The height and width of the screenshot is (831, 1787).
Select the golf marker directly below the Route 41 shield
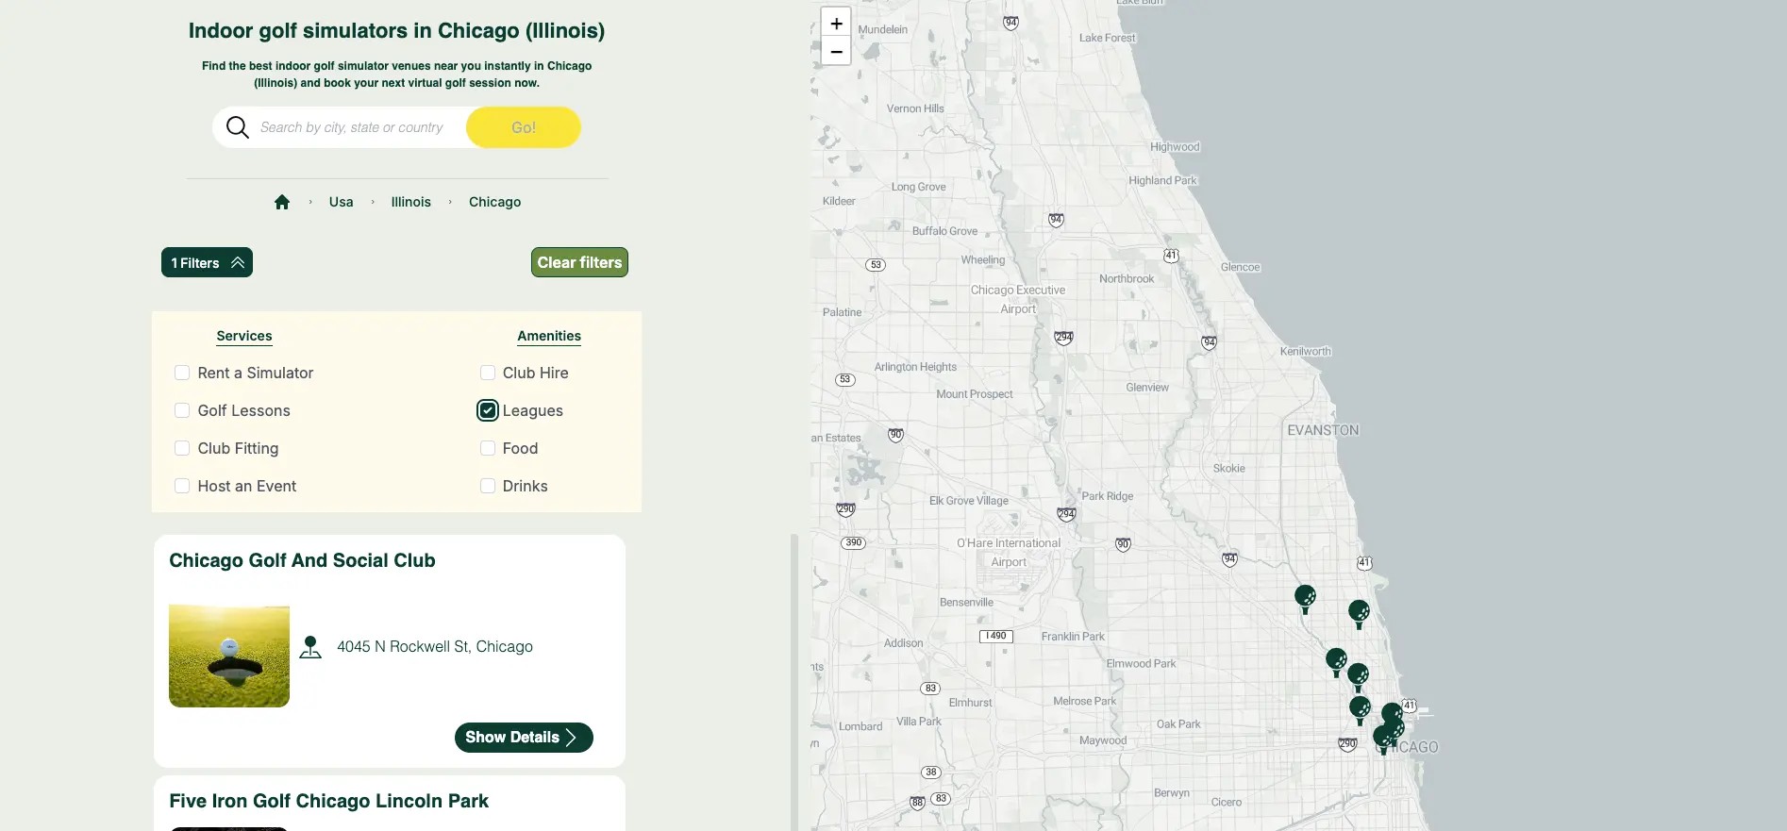point(1359,613)
